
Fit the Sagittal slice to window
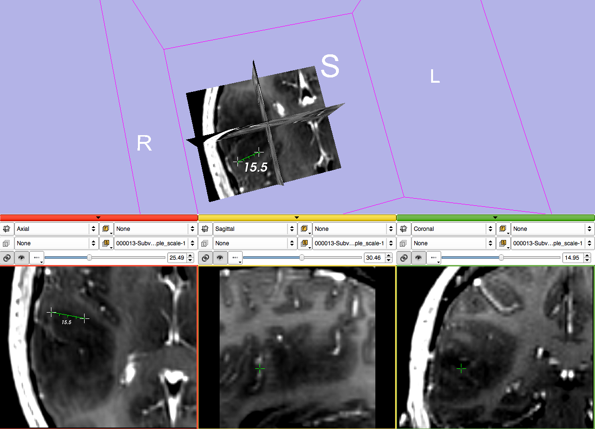pos(205,229)
